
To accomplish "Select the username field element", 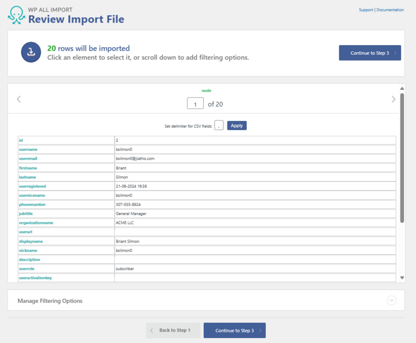I will (28, 149).
